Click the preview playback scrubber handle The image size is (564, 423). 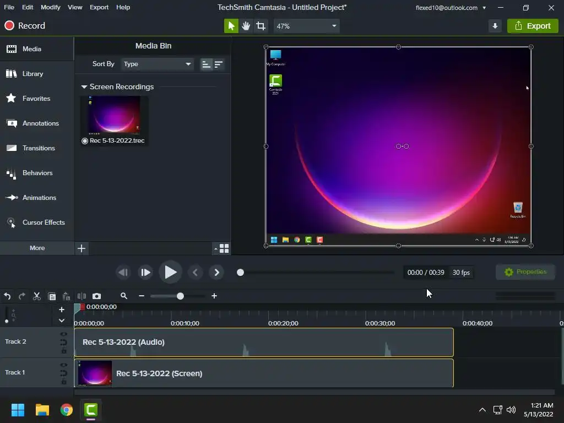tap(240, 273)
